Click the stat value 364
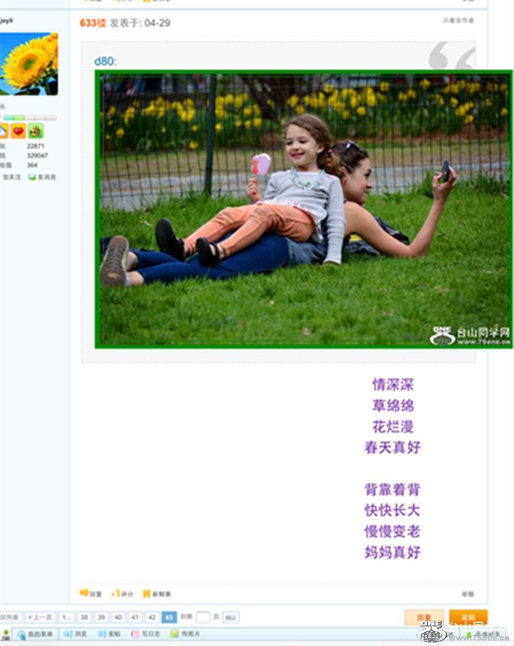The width and height of the screenshot is (514, 646). point(32,165)
